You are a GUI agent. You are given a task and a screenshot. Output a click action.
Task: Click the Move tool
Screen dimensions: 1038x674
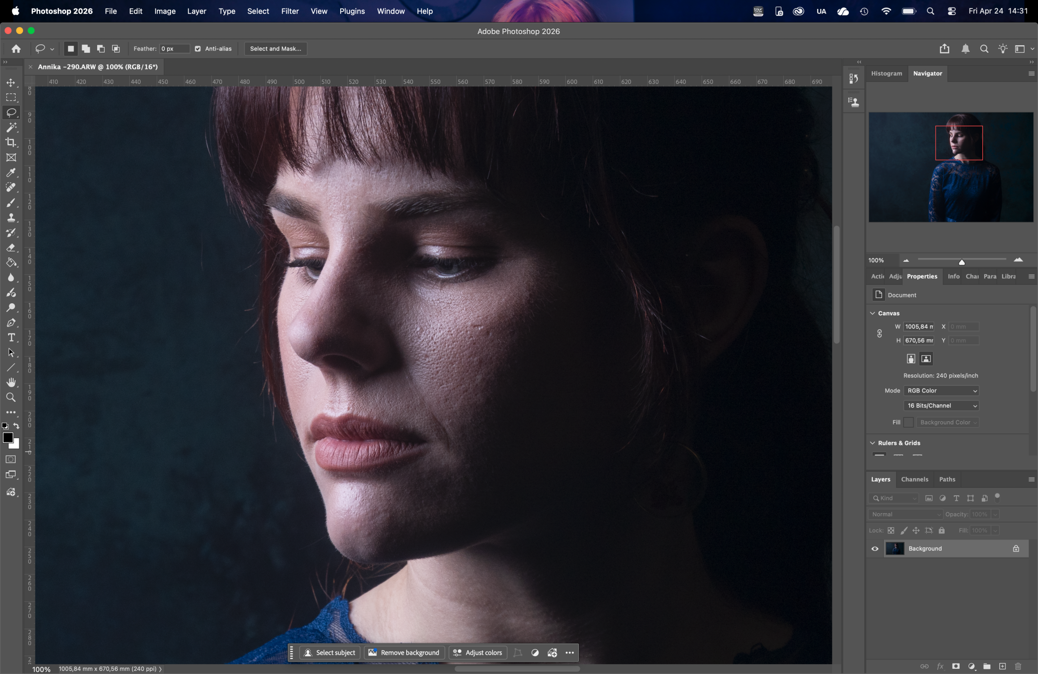(x=11, y=83)
